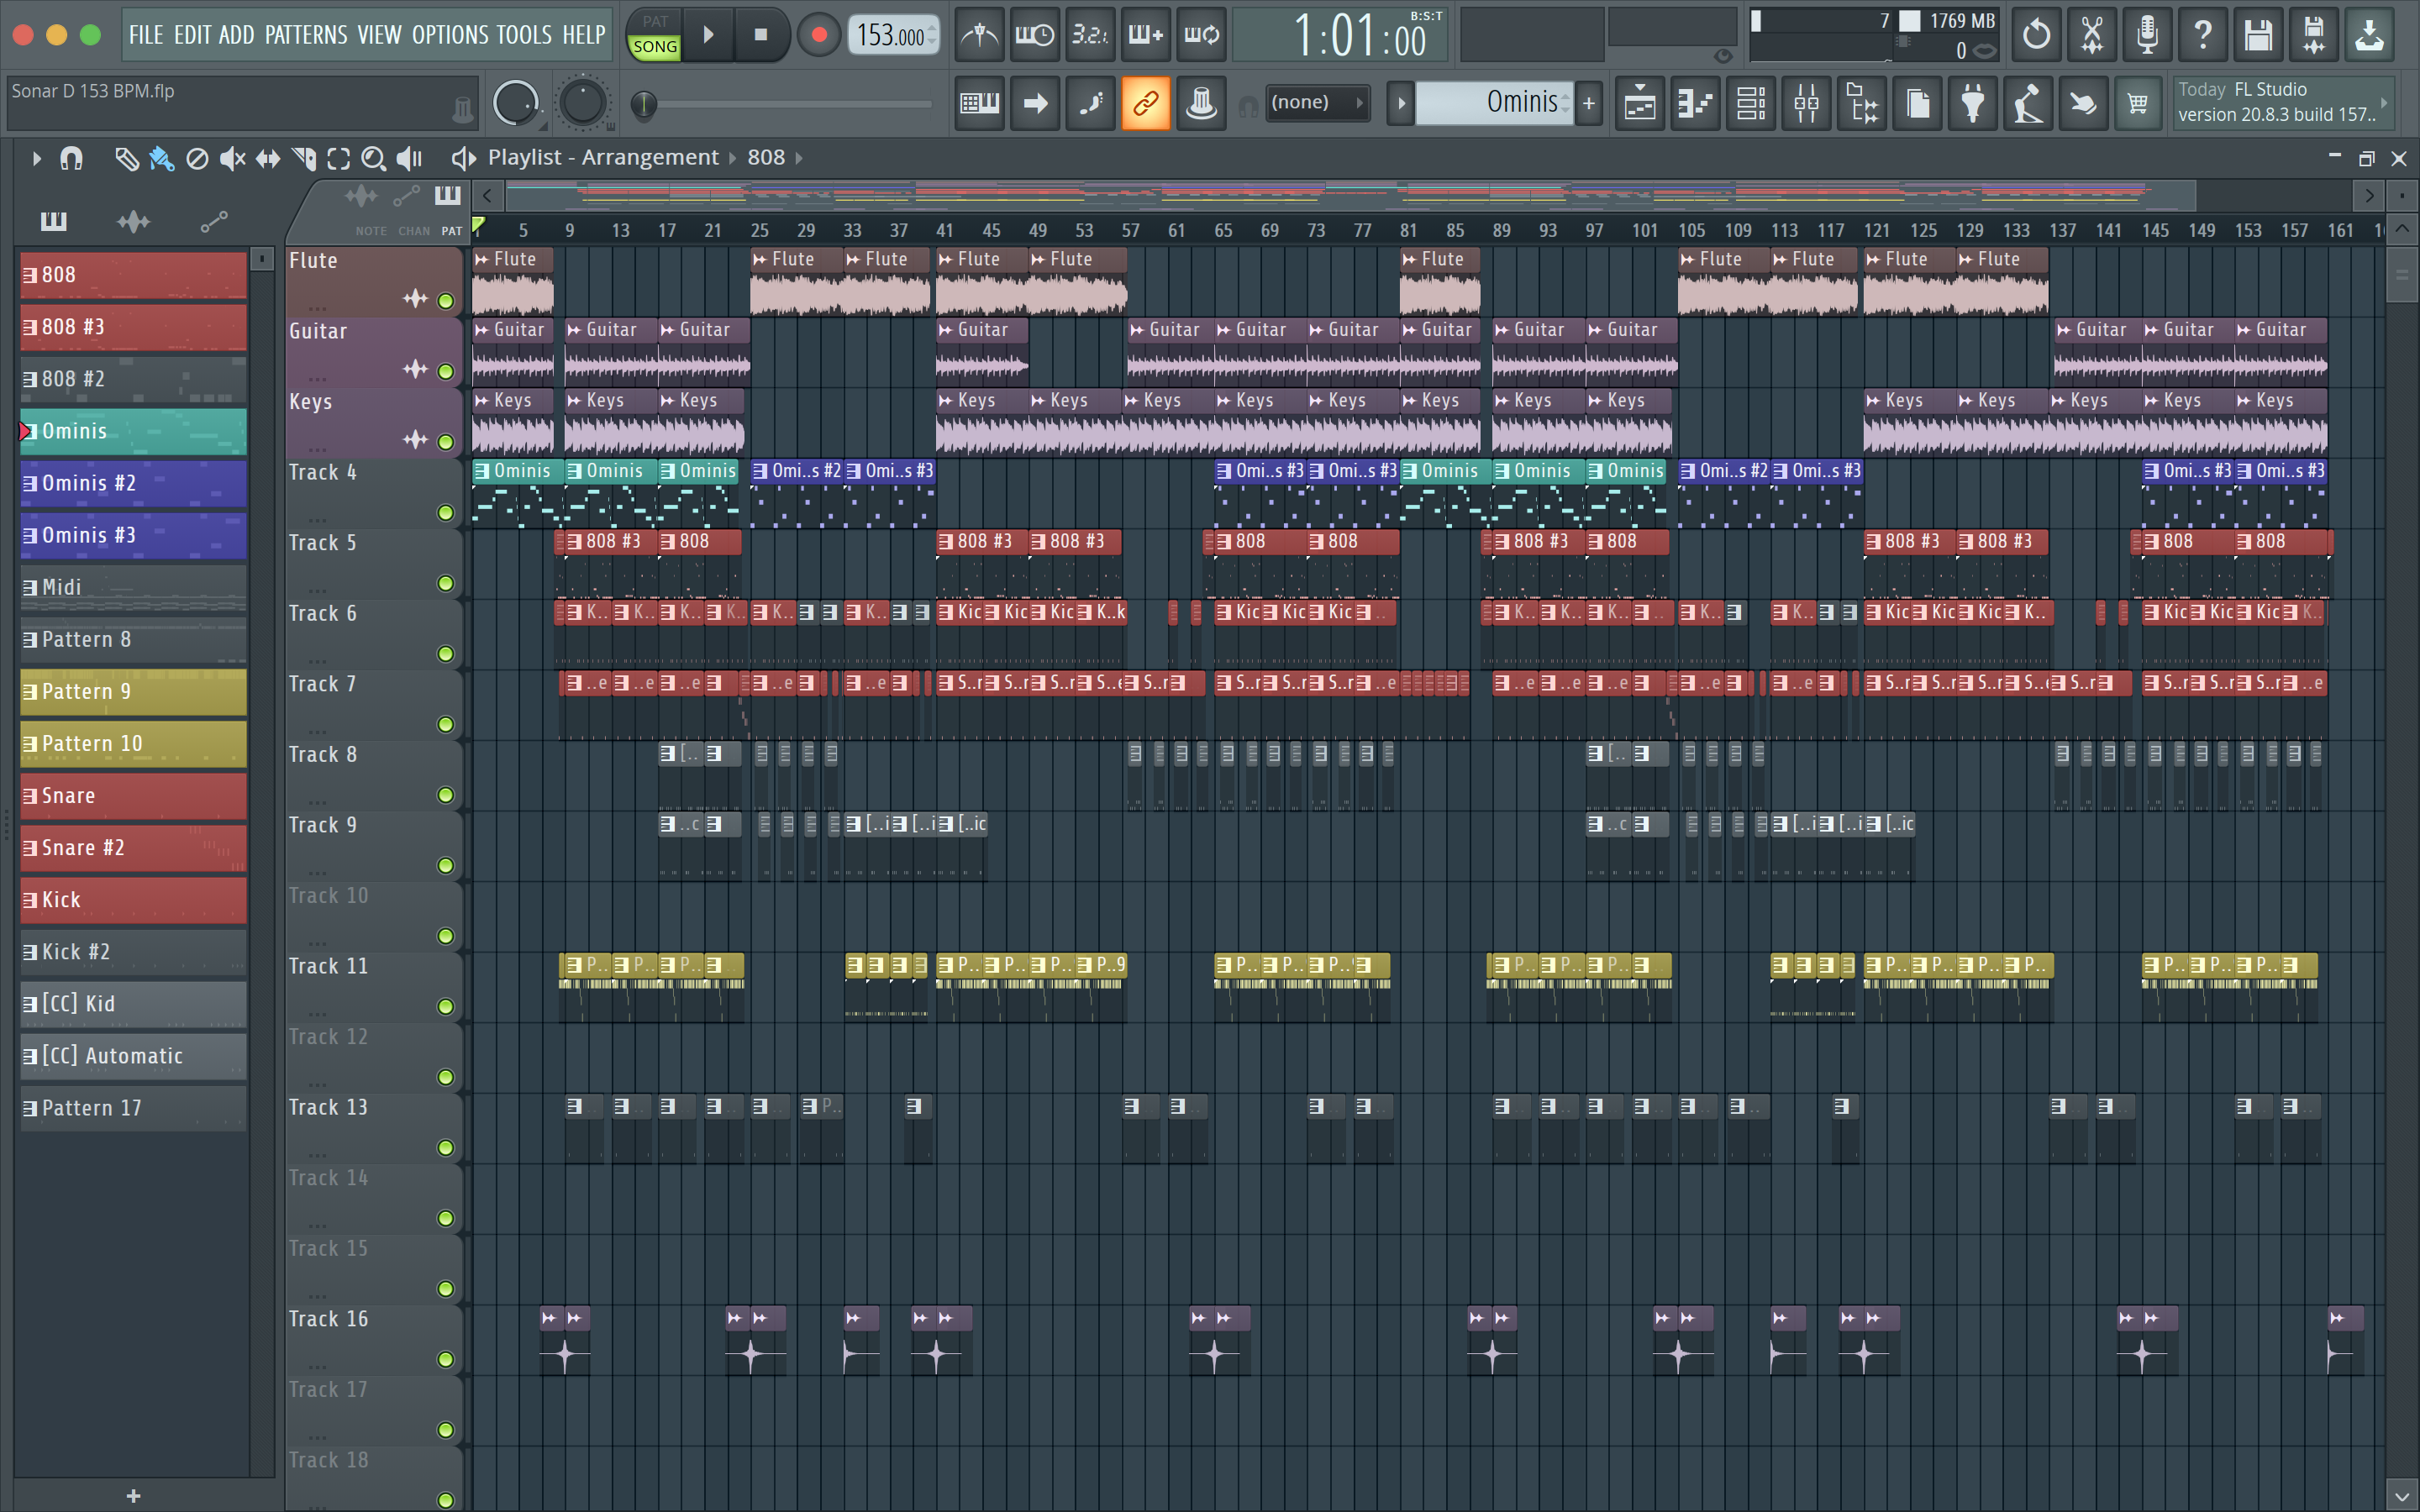The image size is (2420, 1512).
Task: Toggle loop recording icon
Action: point(1201,36)
